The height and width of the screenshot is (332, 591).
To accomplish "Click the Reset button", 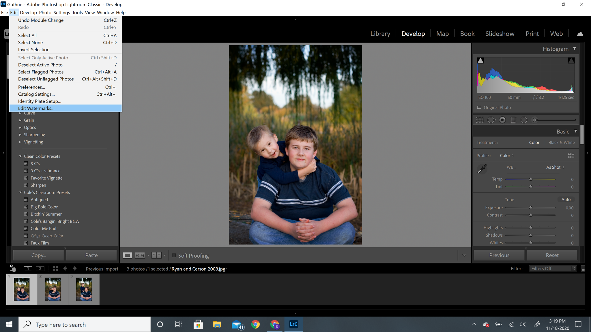I will click(x=551, y=255).
